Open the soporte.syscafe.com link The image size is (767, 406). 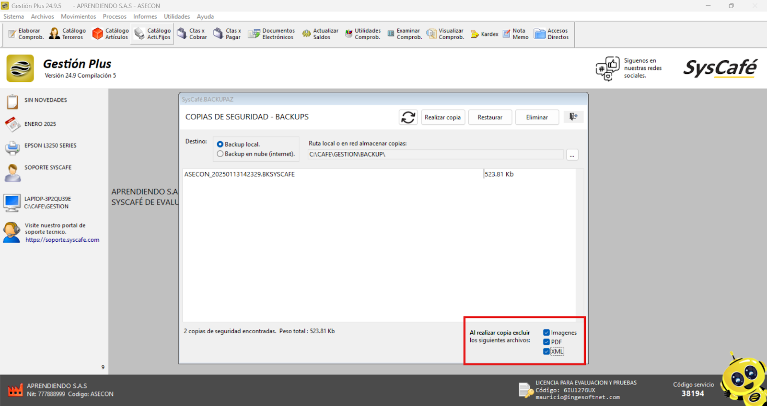(x=62, y=240)
